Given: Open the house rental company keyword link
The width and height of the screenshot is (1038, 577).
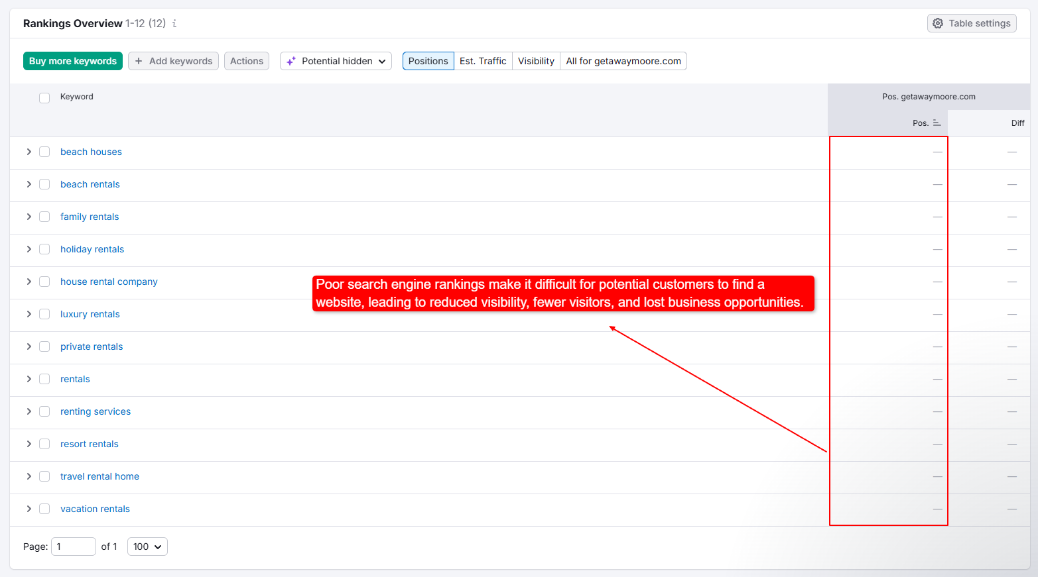Looking at the screenshot, I should tap(109, 282).
